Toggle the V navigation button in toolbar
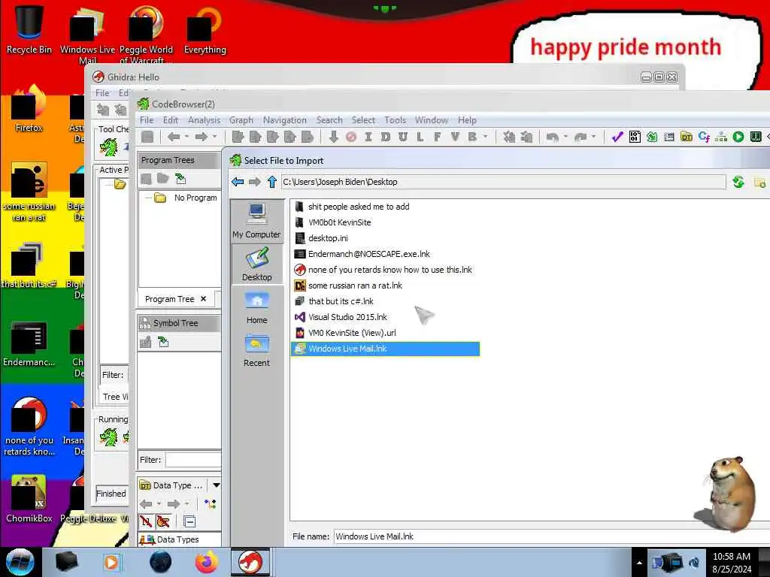This screenshot has width=770, height=577. tap(455, 137)
